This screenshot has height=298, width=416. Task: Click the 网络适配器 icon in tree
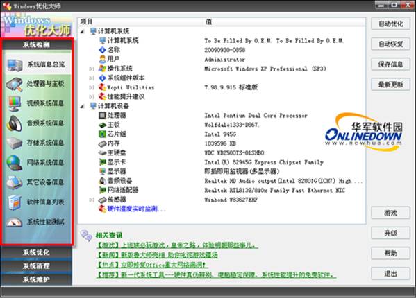(102, 191)
